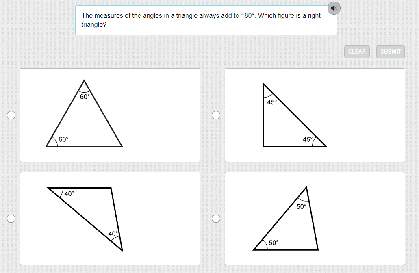Image resolution: width=419 pixels, height=273 pixels.
Task: Pick the radio button for the 50° triangle
Action: (x=216, y=219)
